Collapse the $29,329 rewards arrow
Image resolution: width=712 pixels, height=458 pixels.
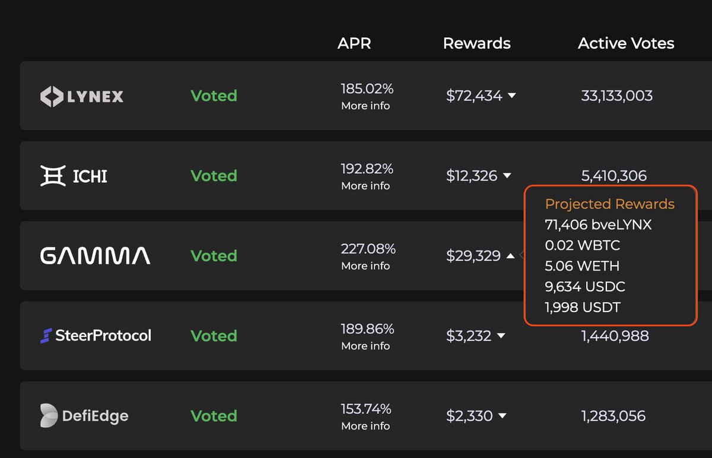click(510, 256)
